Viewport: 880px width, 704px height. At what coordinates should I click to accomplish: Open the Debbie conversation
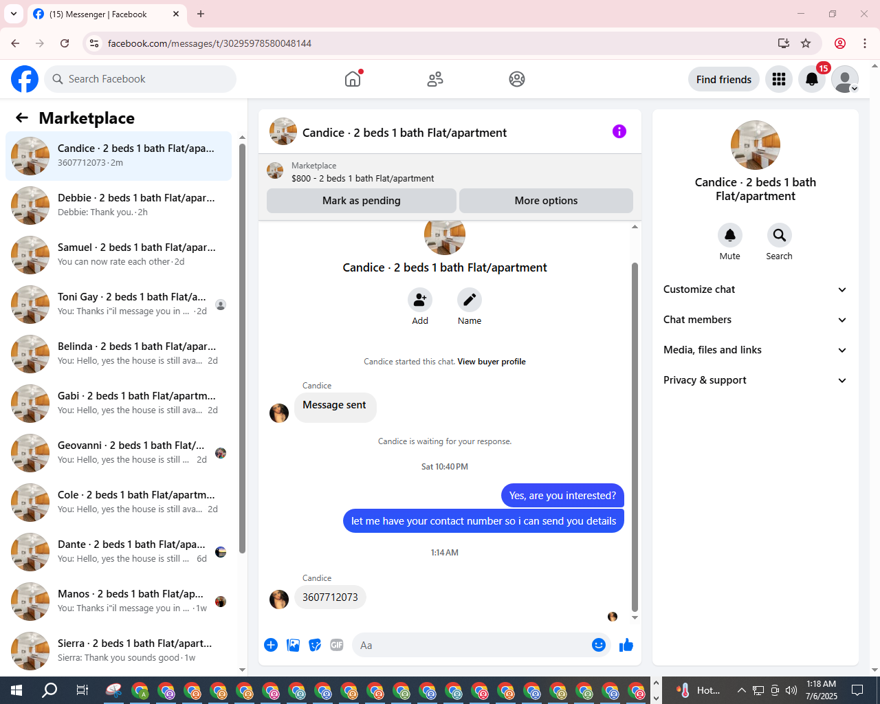tap(118, 205)
